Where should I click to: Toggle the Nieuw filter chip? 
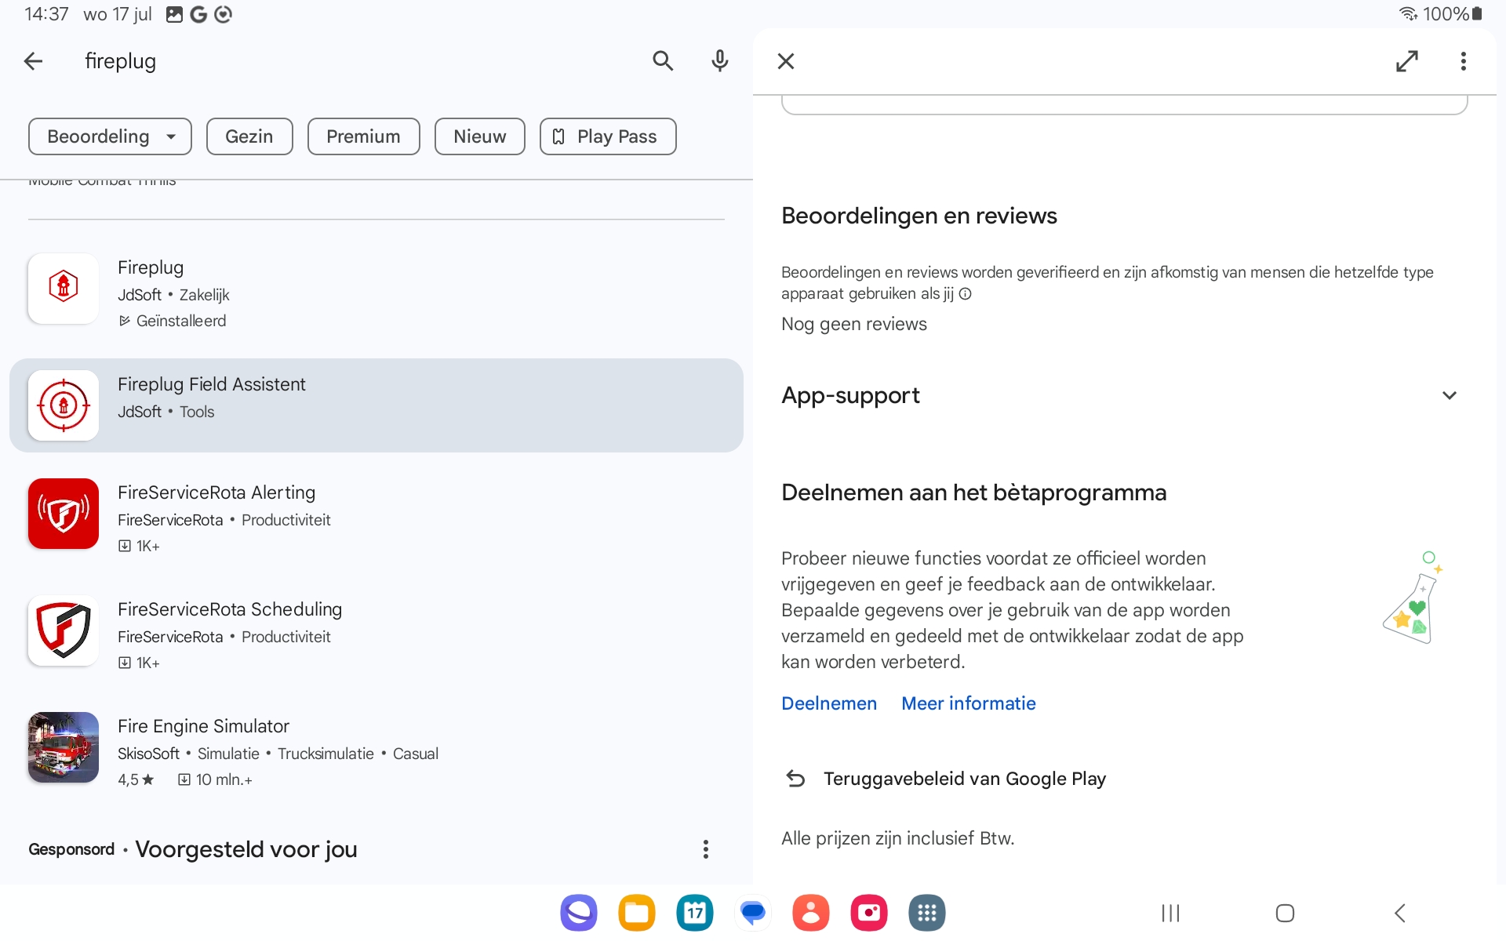point(479,136)
